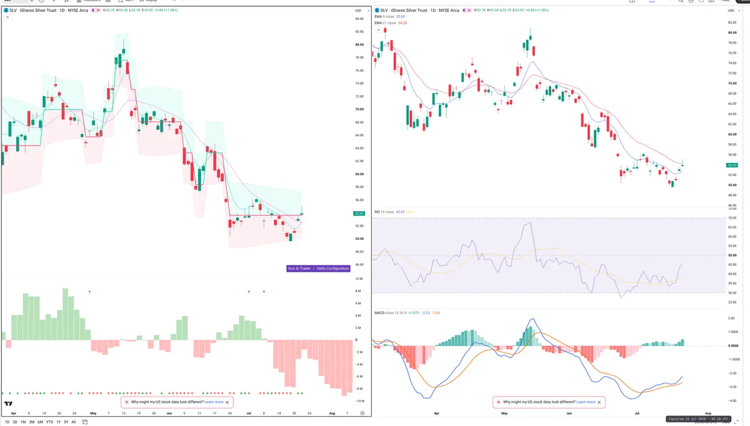
Task: Select the 1M time range
Action: coord(23,422)
